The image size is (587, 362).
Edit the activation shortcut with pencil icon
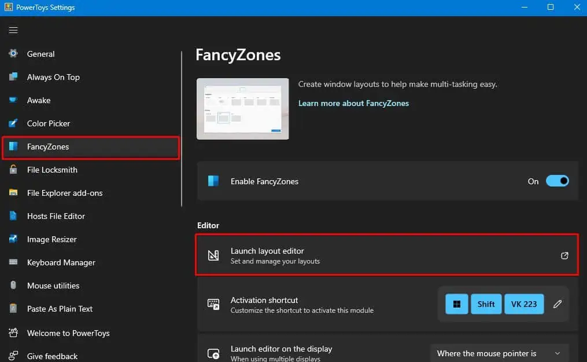(558, 304)
